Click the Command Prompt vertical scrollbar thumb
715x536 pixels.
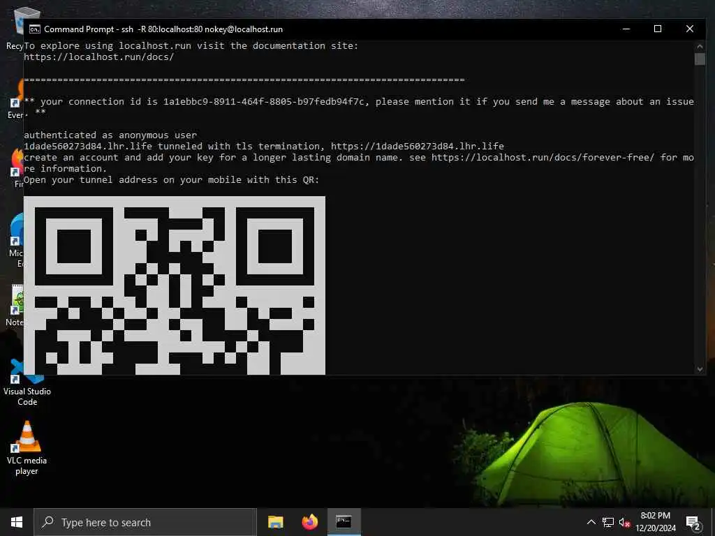tap(700, 59)
